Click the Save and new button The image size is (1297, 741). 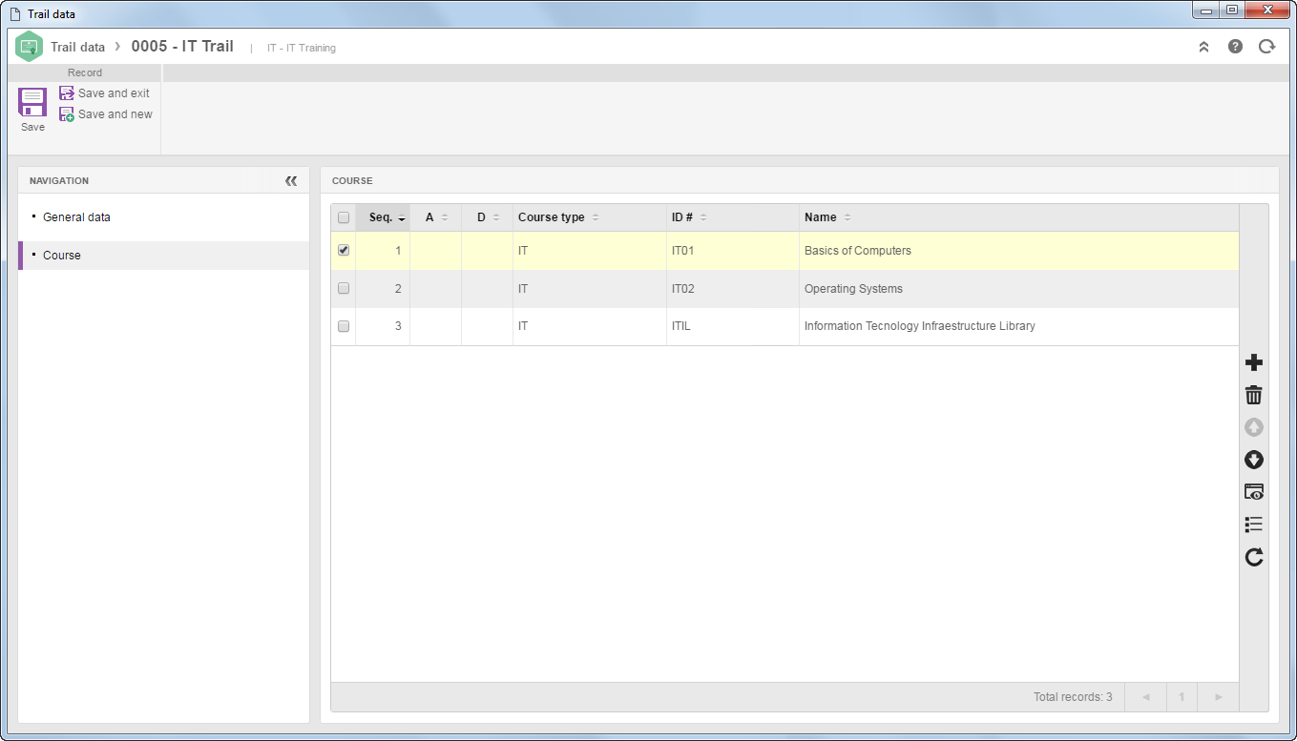pyautogui.click(x=106, y=114)
